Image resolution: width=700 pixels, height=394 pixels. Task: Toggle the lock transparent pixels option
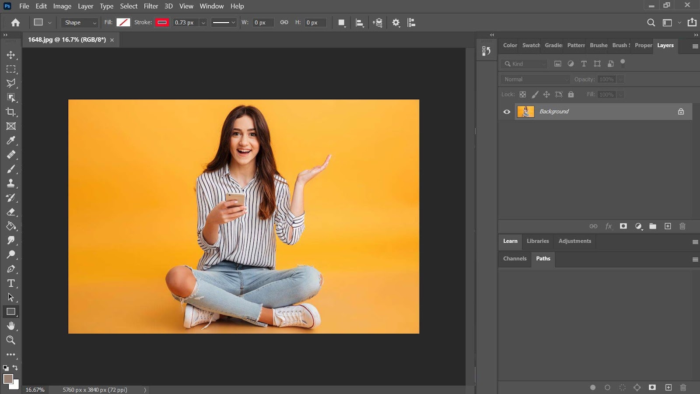tap(522, 95)
